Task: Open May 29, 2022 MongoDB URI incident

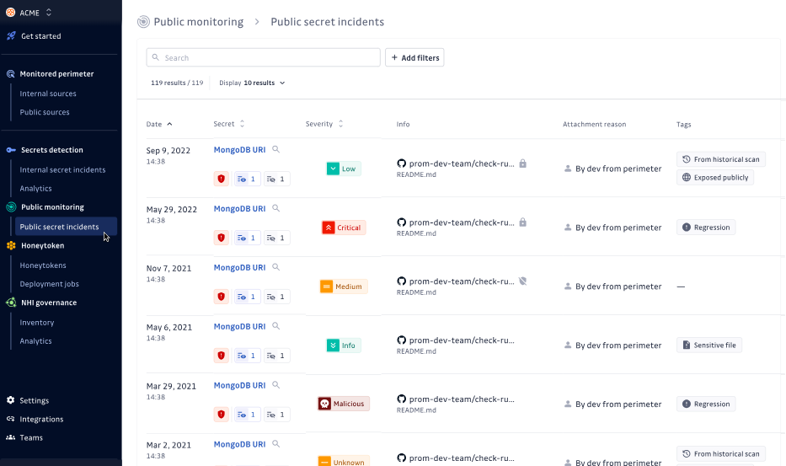Action: tap(239, 209)
